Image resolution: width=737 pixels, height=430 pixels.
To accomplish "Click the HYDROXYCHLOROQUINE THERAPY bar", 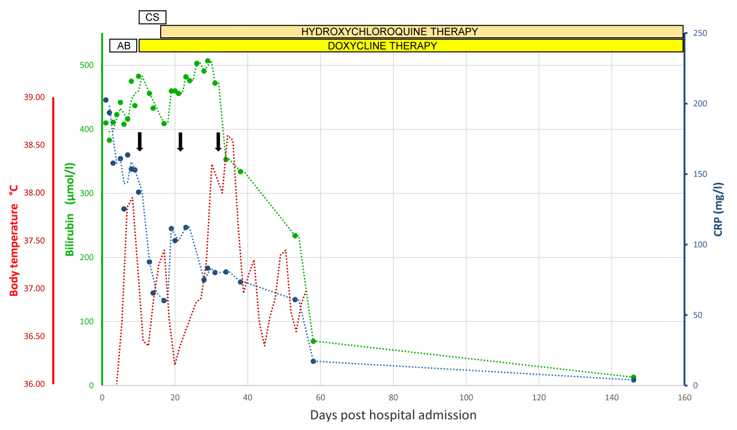I will click(x=422, y=32).
